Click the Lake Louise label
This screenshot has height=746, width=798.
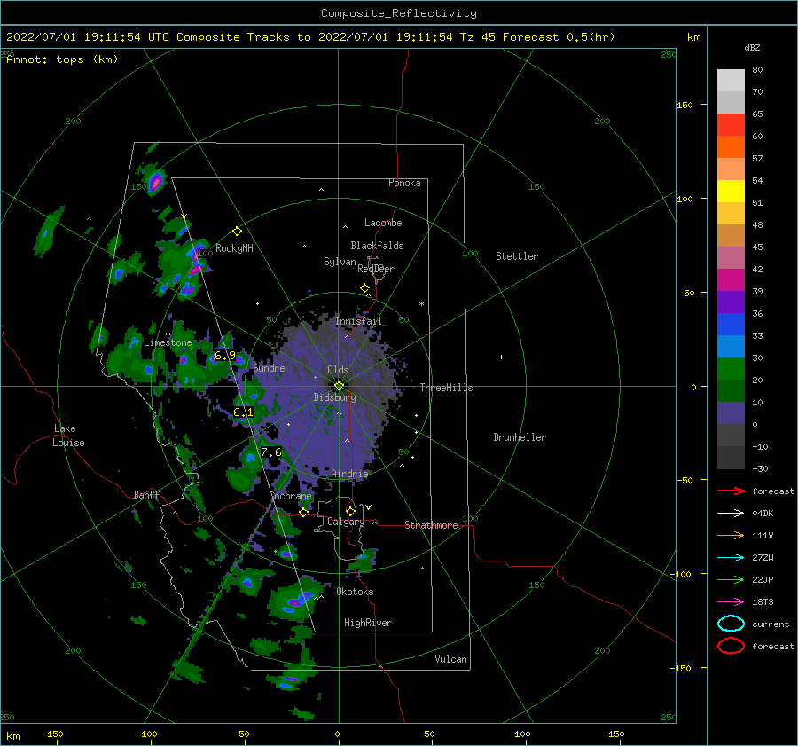(x=68, y=436)
